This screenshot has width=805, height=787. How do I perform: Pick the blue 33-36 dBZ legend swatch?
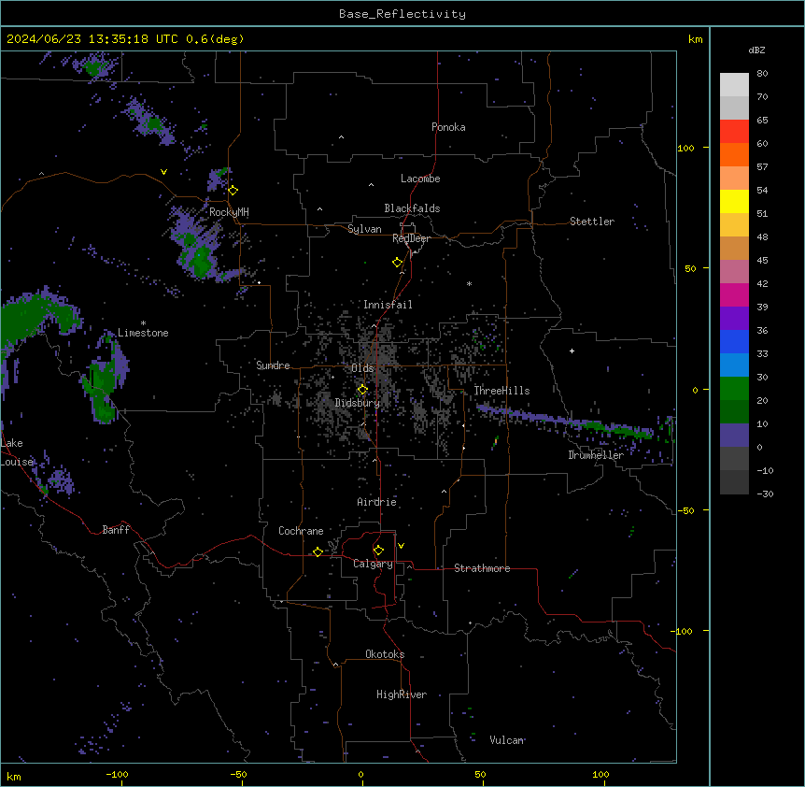pos(734,341)
